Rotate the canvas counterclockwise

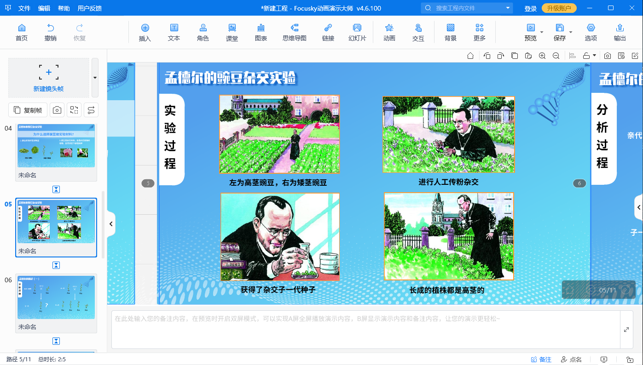pyautogui.click(x=487, y=56)
